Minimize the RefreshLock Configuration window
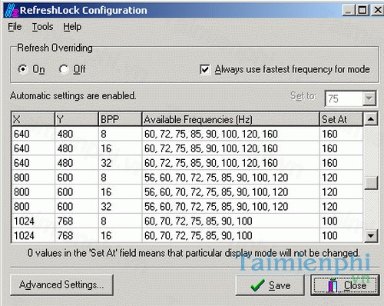 point(349,11)
